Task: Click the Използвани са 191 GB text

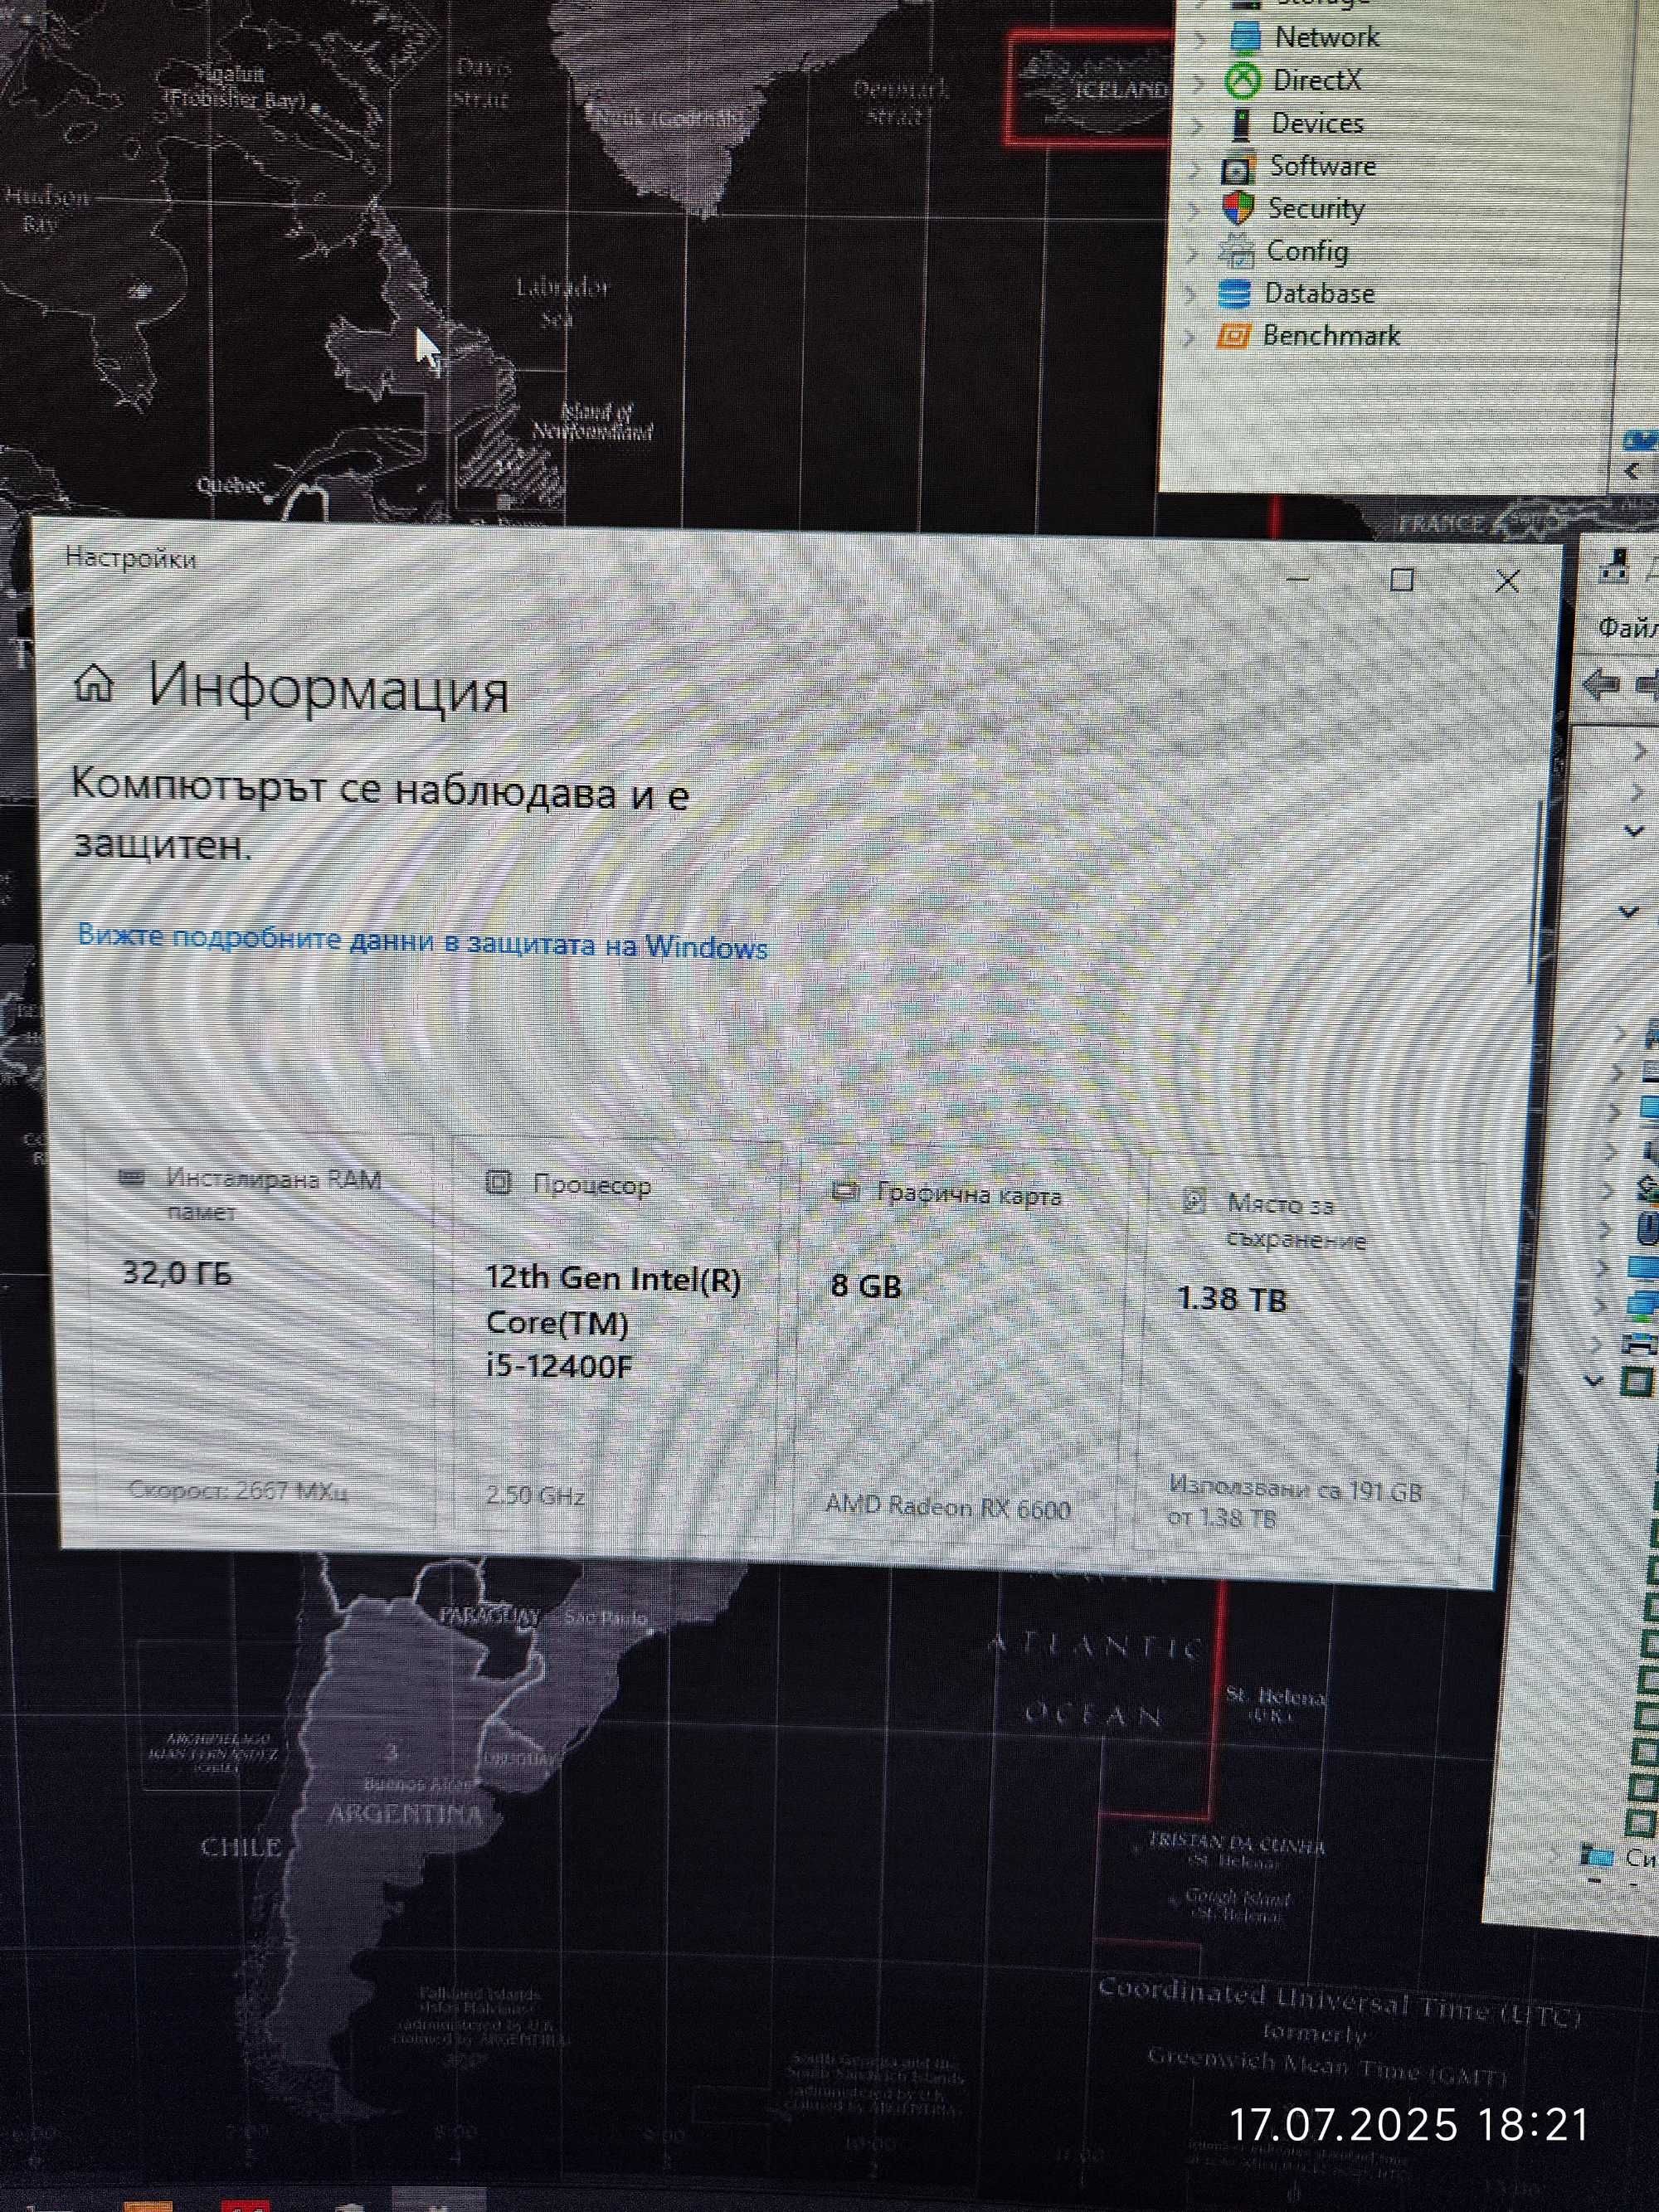Action: click(x=1295, y=1504)
